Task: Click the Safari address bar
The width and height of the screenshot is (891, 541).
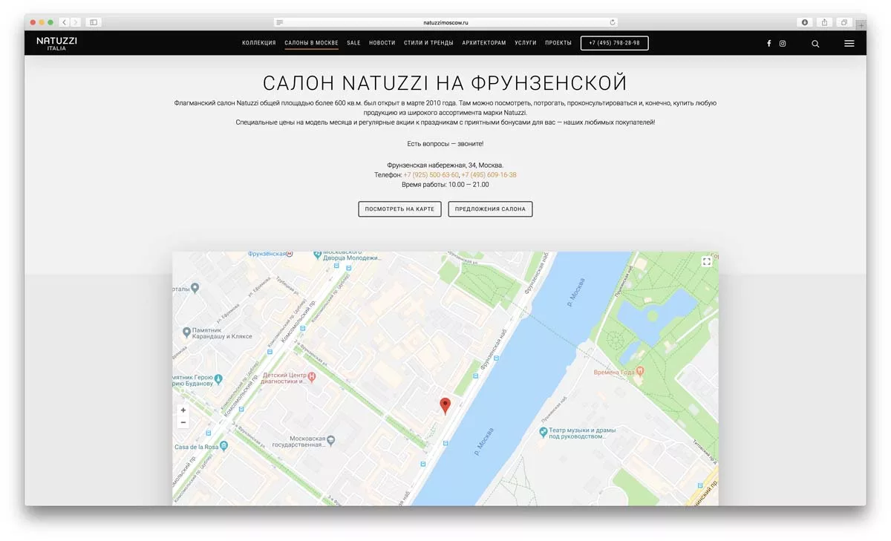Action: [x=446, y=22]
